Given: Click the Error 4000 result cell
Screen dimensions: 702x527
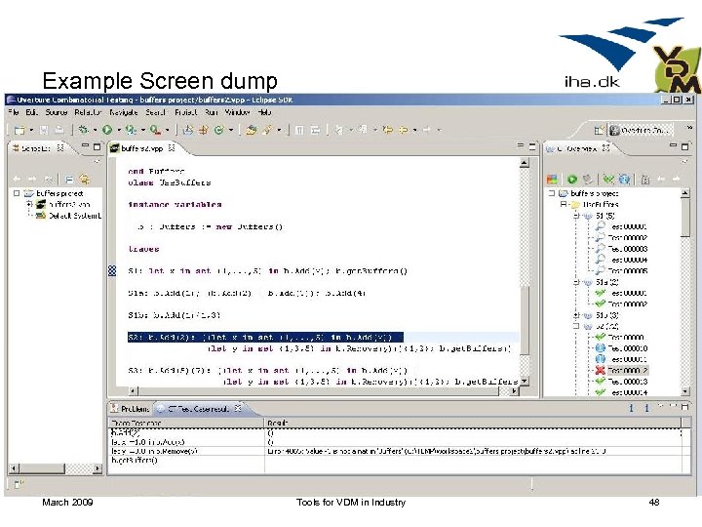Looking at the screenshot, I should (x=472, y=451).
